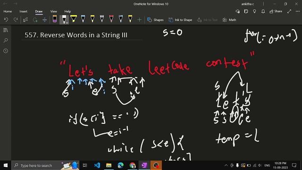Change ENG input language
302x170 pixels.
[x=267, y=165]
